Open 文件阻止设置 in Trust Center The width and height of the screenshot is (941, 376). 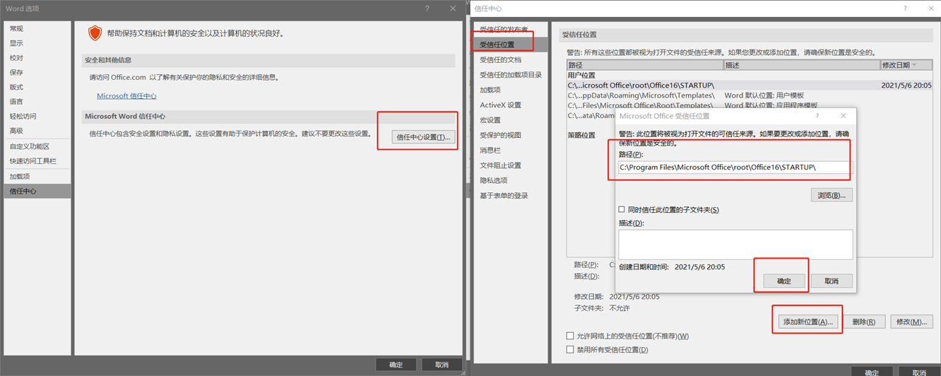coord(510,165)
